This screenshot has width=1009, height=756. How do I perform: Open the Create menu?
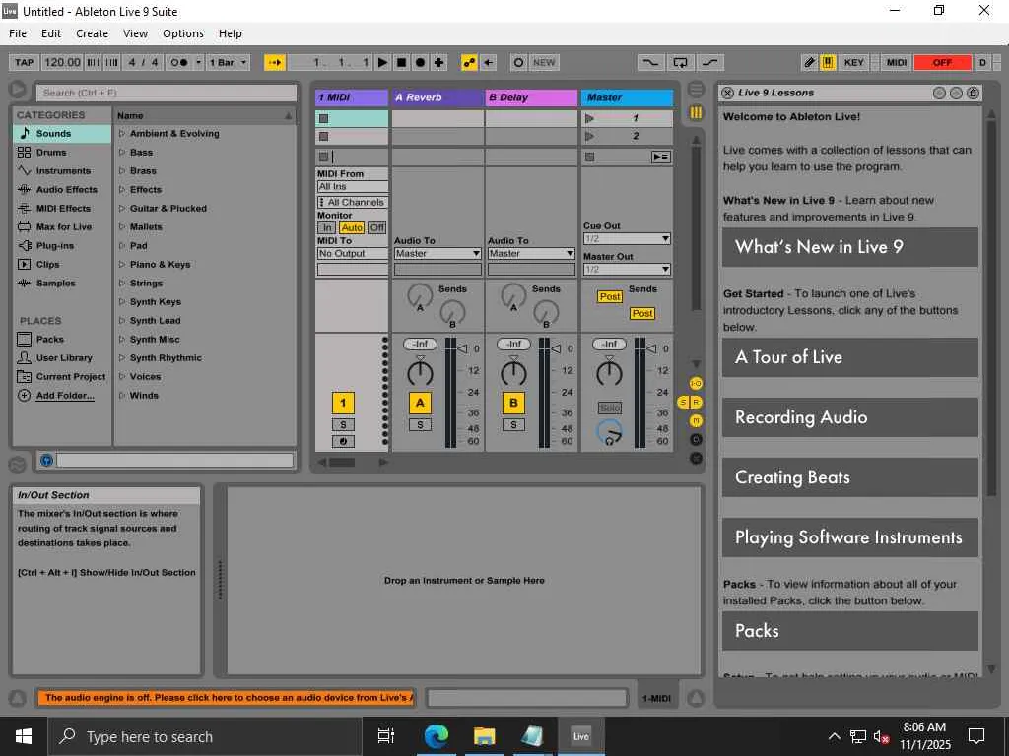click(x=92, y=33)
